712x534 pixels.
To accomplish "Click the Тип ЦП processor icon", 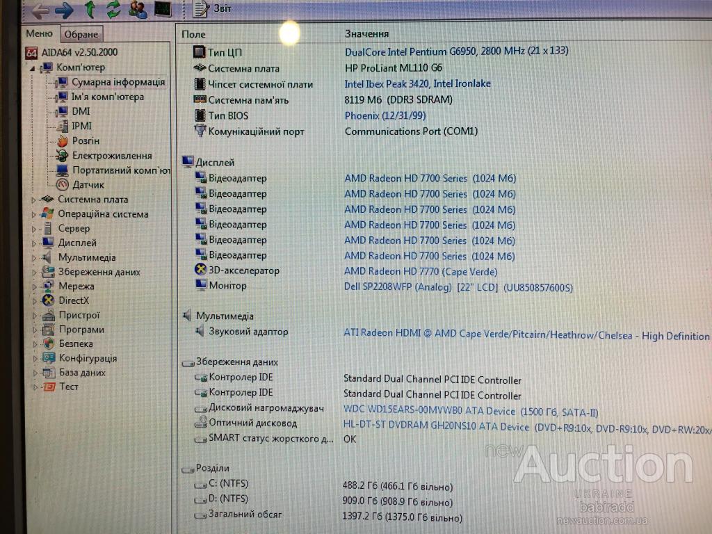I will point(199,51).
